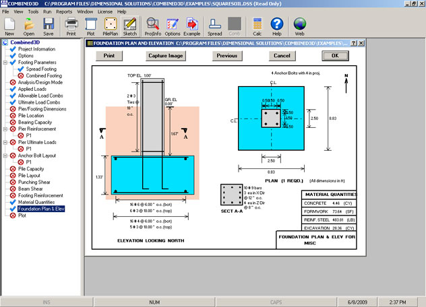Open the PilePlan toolbar icon
426x307 pixels.
(111, 27)
